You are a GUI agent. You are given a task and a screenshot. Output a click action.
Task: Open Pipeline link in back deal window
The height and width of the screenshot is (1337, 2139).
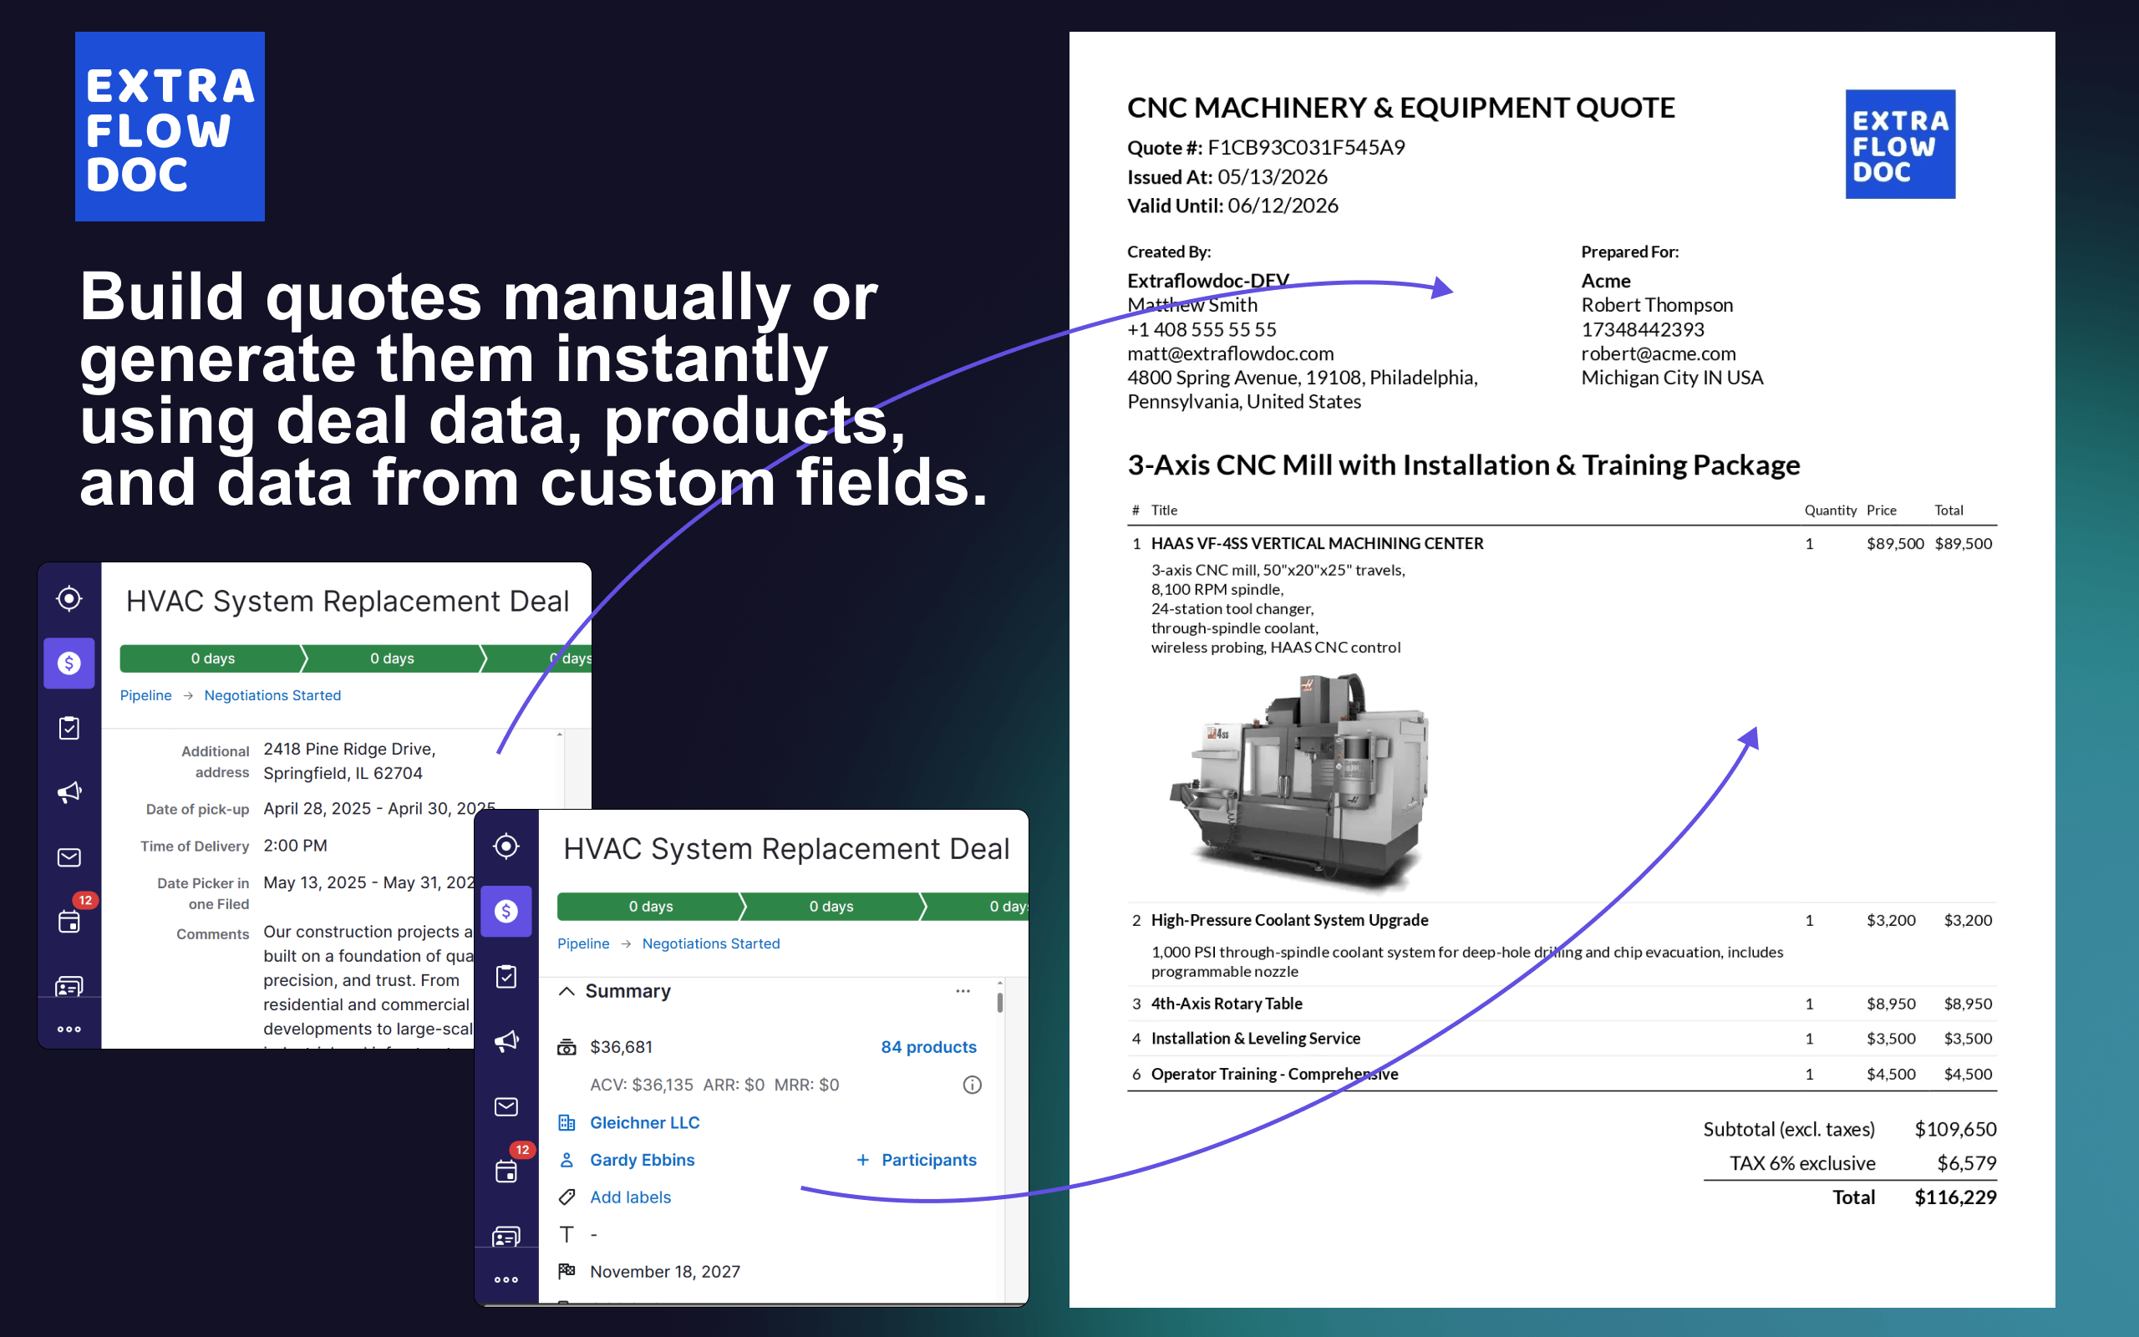[146, 696]
